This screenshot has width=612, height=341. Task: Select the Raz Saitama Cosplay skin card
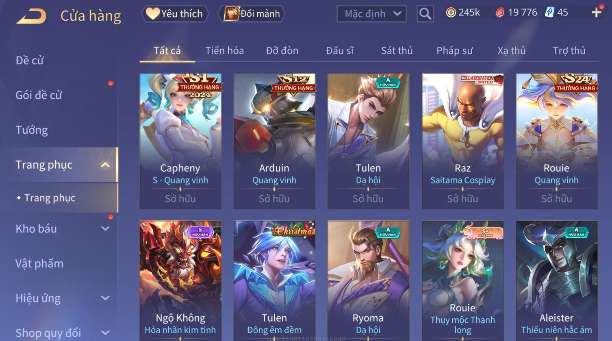coord(462,141)
